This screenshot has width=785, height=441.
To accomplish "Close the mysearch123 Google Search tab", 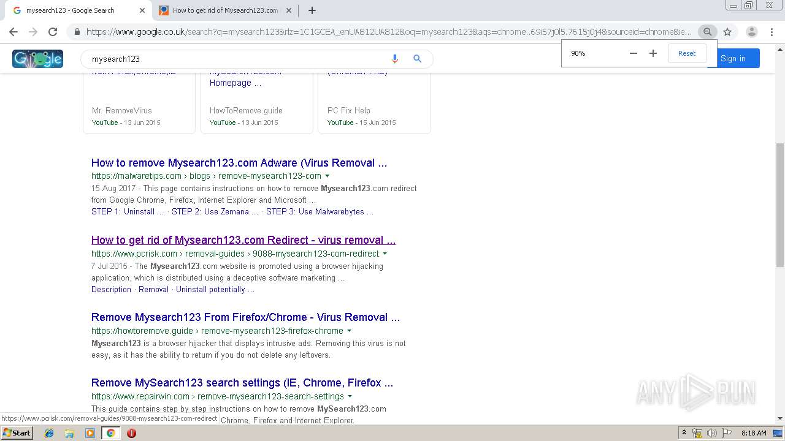I will point(142,10).
